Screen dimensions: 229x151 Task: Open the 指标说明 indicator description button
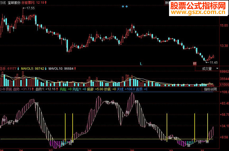tap(210, 89)
